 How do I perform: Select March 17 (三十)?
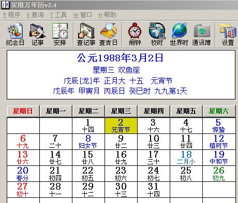point(154,158)
